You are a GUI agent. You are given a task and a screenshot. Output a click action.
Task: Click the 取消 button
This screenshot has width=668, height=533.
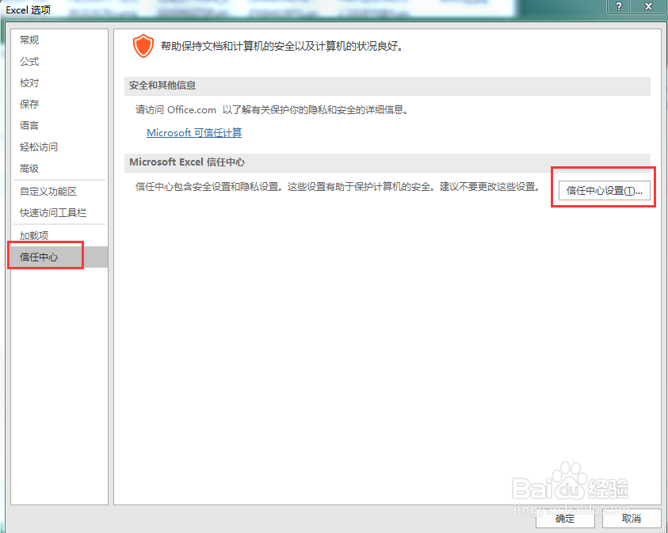632,518
